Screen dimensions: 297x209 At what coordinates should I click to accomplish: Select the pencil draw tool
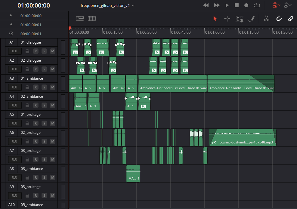[251, 19]
